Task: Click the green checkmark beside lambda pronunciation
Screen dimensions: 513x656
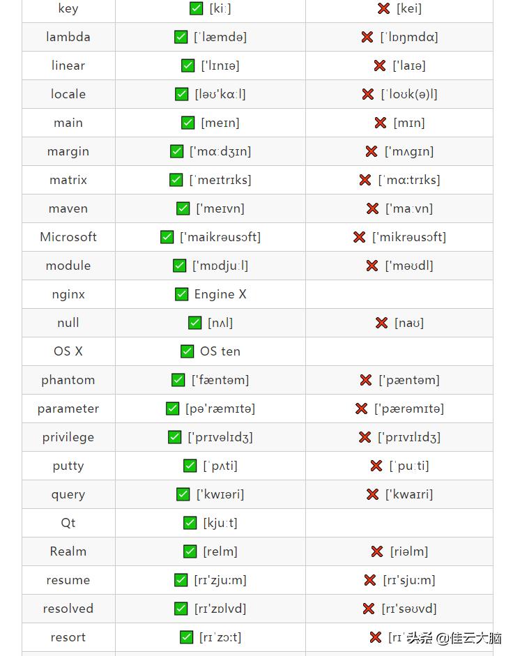Action: click(x=181, y=37)
